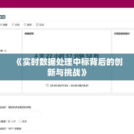Click the 行项目投标统计 panel title
The width and height of the screenshot is (134, 134).
pos(122,34)
